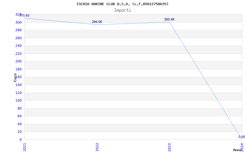Select the 300.48 data label

tap(169, 19)
